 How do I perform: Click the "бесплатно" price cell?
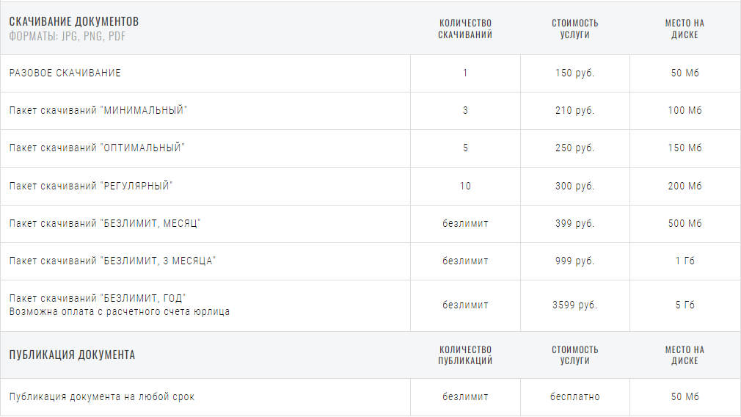[x=574, y=397]
